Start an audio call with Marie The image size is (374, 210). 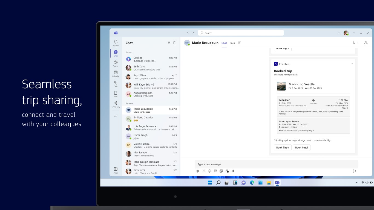pos(353,43)
